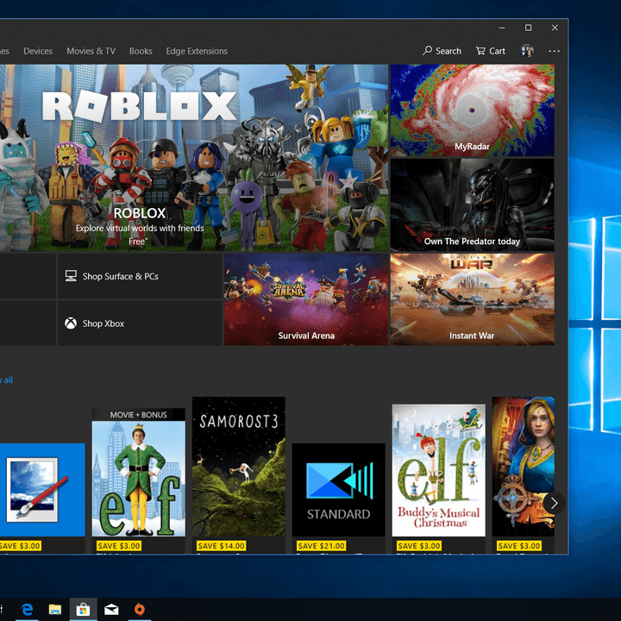The image size is (621, 621).
Task: Switch to the Devices tab
Action: [x=38, y=51]
